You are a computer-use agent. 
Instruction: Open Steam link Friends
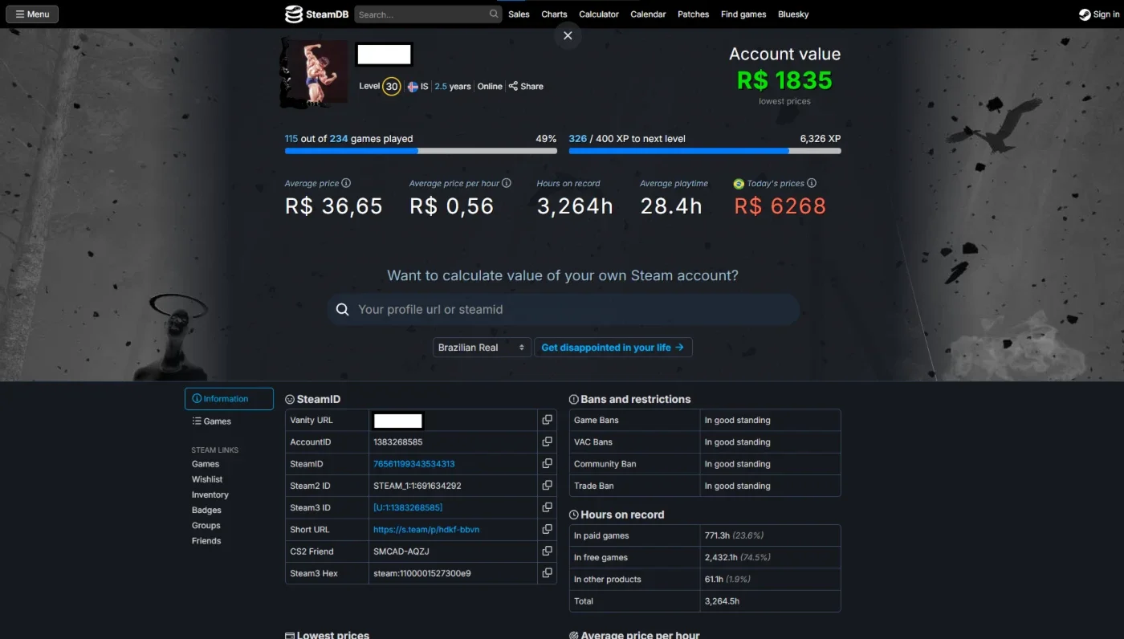coord(206,540)
